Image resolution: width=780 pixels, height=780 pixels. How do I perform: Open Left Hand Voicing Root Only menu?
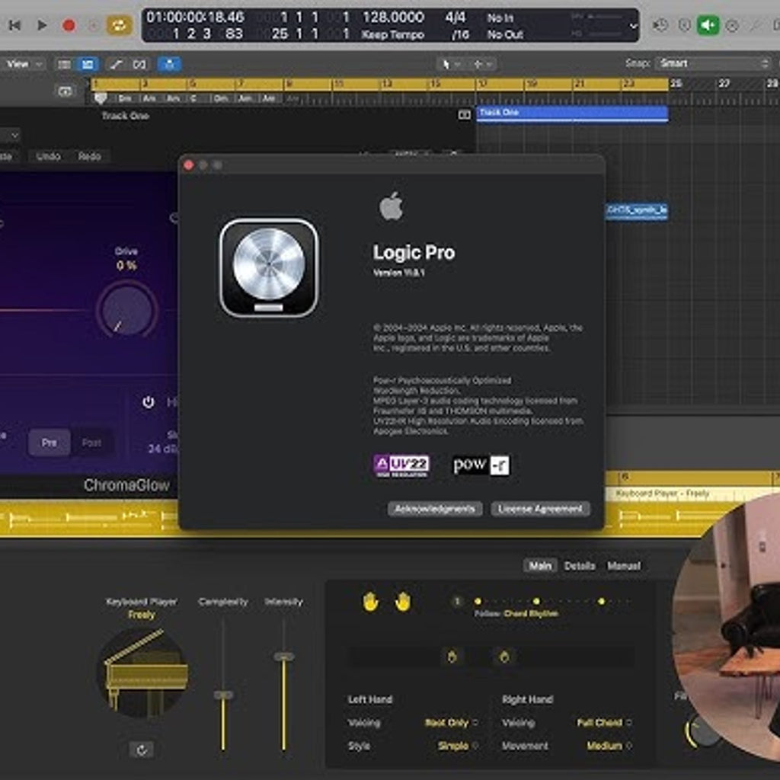pos(452,723)
